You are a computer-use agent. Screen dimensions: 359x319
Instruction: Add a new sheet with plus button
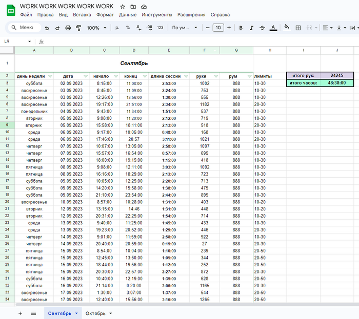coord(20,313)
